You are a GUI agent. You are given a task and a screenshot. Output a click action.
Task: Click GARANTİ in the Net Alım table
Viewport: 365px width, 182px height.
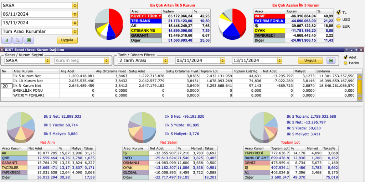(x=14, y=163)
